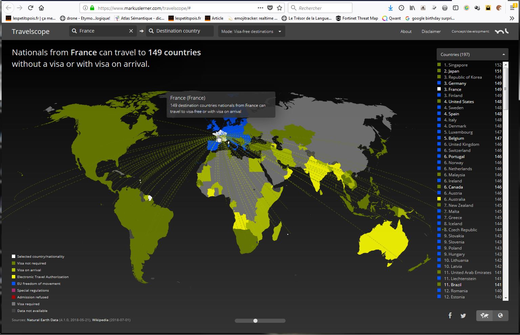520x335 pixels.
Task: Share the map on Twitter
Action: pos(463,316)
